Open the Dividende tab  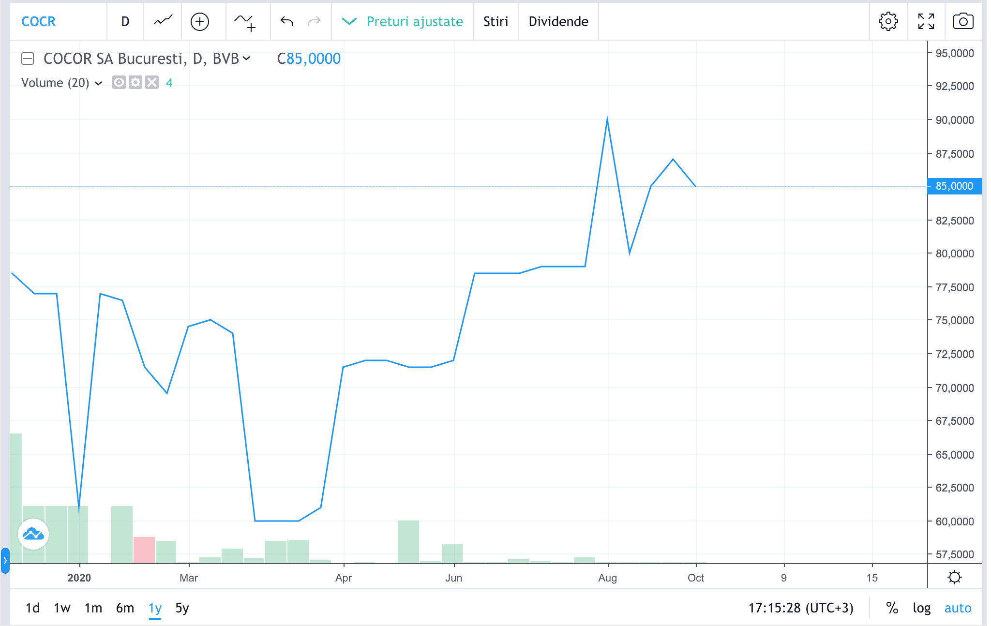pyautogui.click(x=558, y=21)
